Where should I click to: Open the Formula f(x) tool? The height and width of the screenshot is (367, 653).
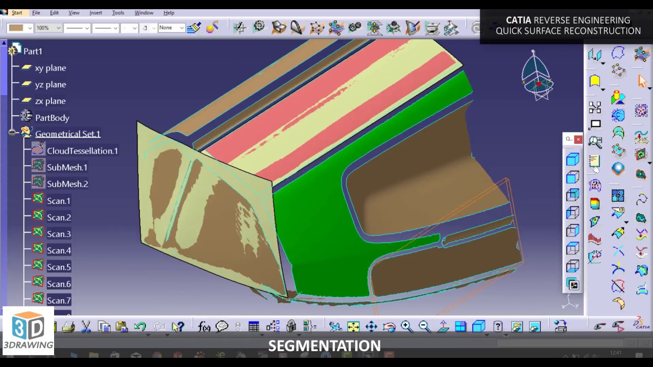pos(204,327)
